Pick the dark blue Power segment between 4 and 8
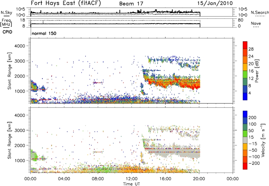269x186 pixels. pos(245,89)
